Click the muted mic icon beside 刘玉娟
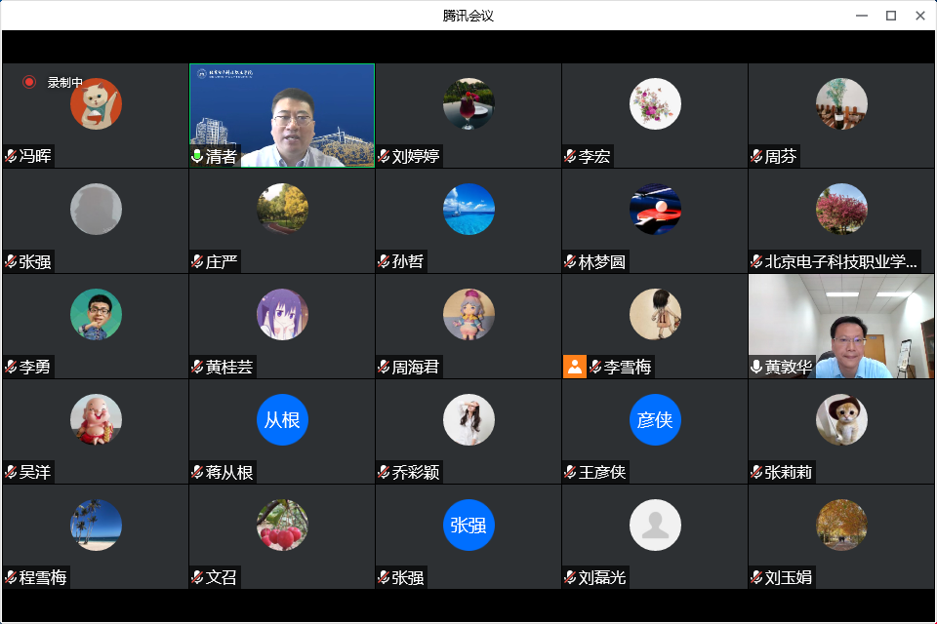Viewport: 937px width, 624px height. (x=756, y=577)
